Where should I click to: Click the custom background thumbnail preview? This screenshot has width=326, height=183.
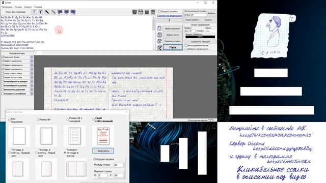(103, 136)
